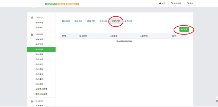
Task: Open 求职补贴申请 in the sidebar
Action: click(x=41, y=94)
